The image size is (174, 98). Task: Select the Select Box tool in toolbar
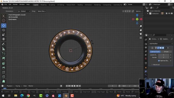[4, 16]
